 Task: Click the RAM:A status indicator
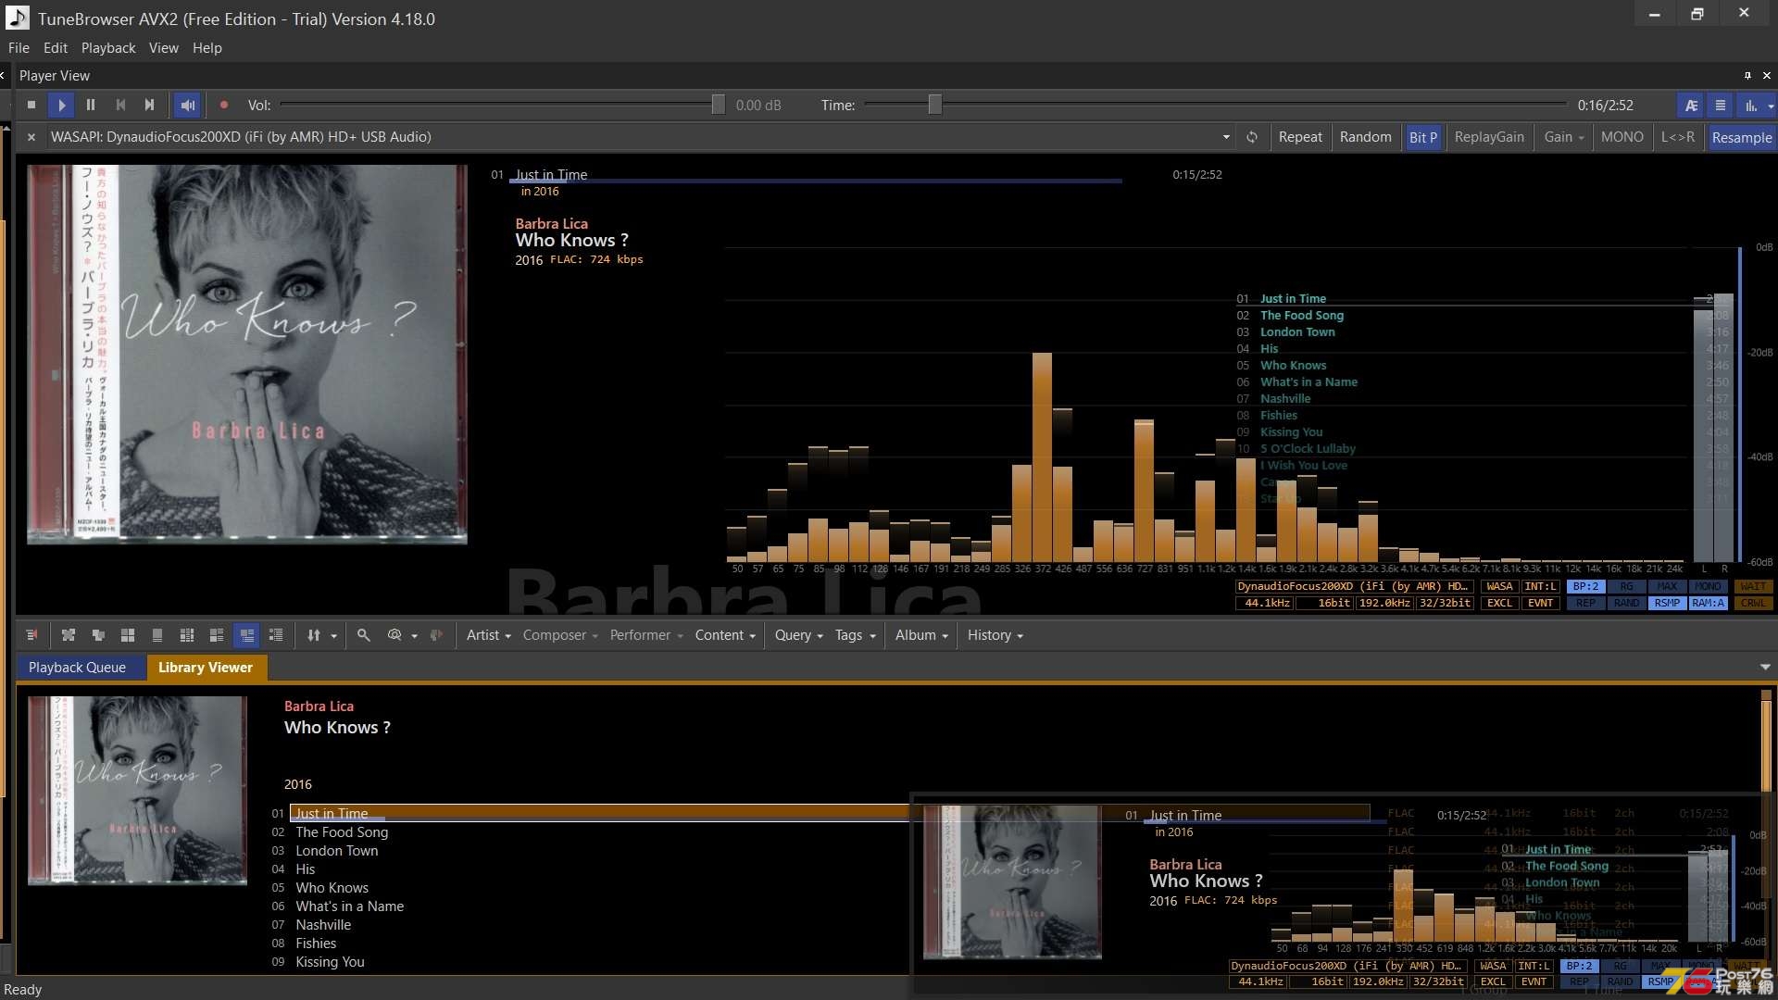pos(1708,603)
